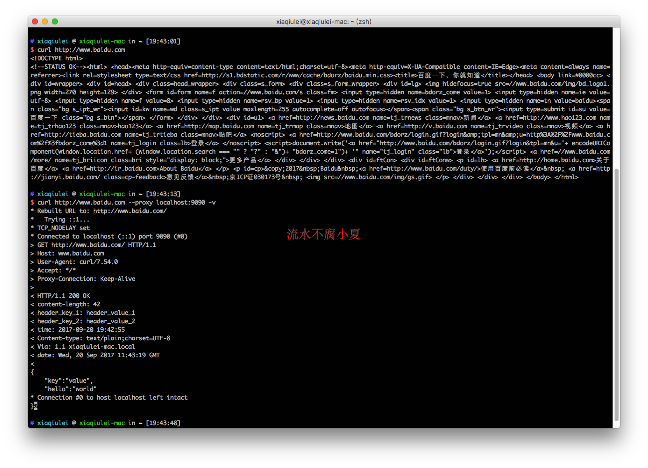Click the line 'TCP_NODELAY set'
Viewport: 648px width, 468px height.
point(60,228)
